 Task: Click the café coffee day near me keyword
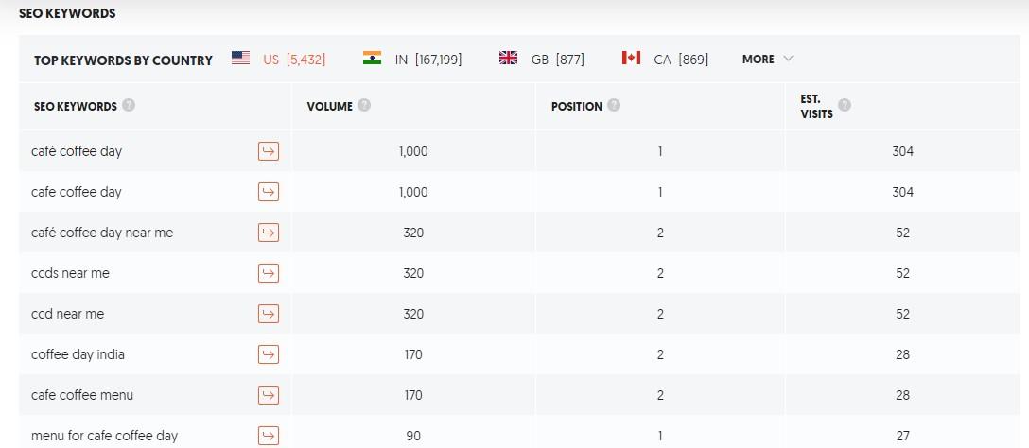point(102,233)
